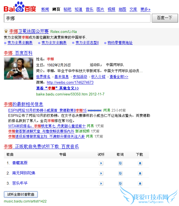Image resolution: width=179 pixels, height=206 pixels.
Task: Download the song 南无阿弥陀佛
Action: coord(140,173)
